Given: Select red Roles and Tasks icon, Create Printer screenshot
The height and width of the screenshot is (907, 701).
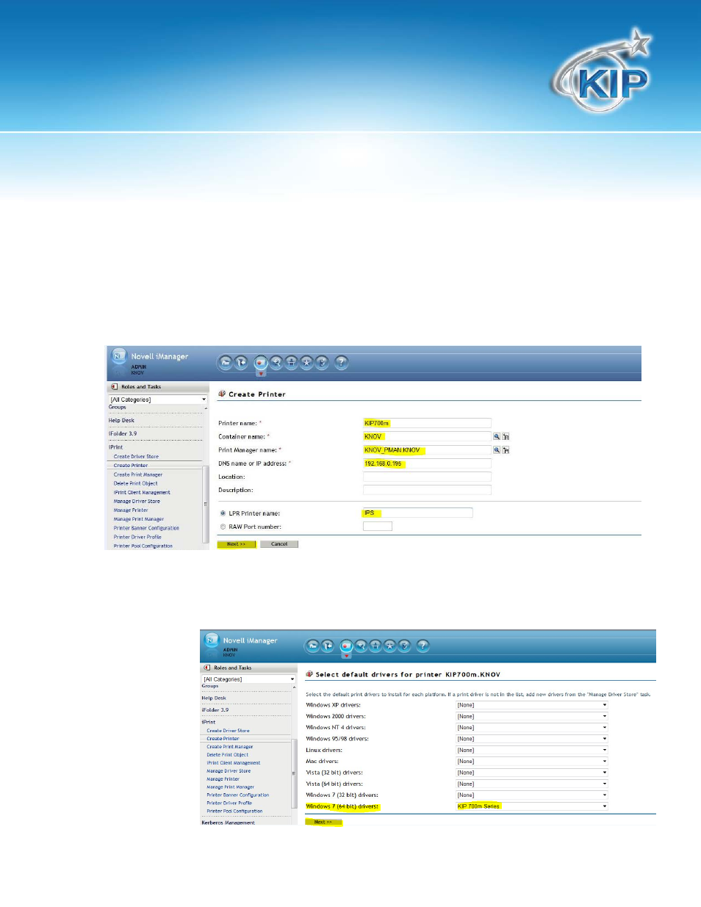Looking at the screenshot, I should click(x=260, y=362).
